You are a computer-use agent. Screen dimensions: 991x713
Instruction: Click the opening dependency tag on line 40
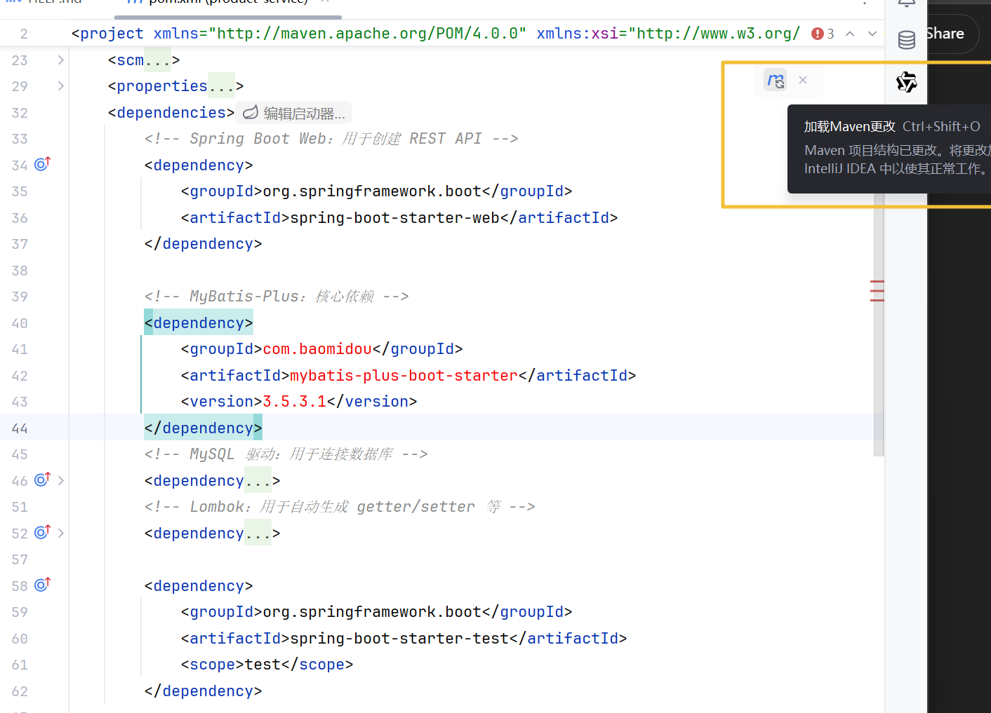click(x=199, y=323)
